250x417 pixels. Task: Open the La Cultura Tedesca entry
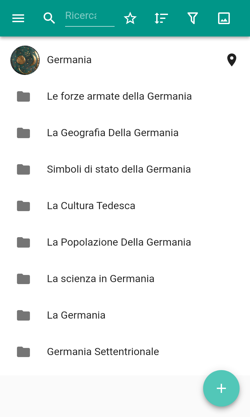(91, 206)
